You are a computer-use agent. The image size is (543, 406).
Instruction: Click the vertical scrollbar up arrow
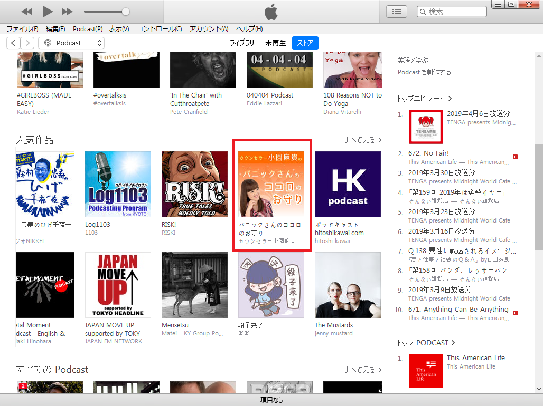click(539, 57)
